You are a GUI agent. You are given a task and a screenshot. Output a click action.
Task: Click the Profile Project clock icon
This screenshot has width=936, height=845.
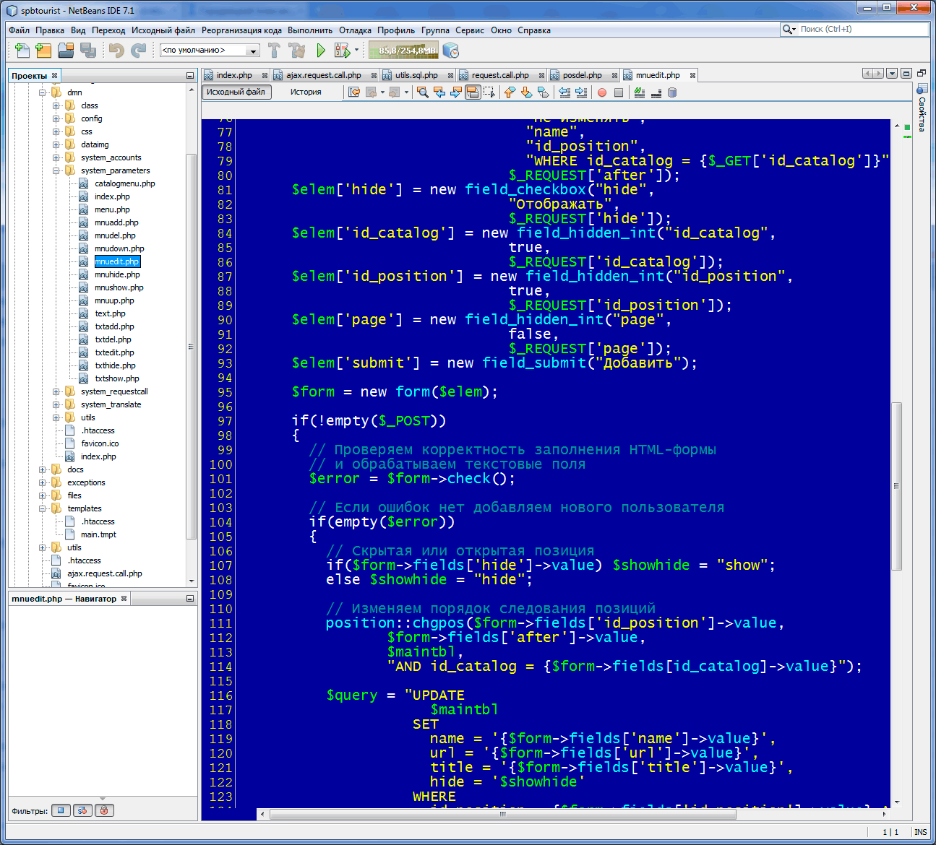pos(451,51)
